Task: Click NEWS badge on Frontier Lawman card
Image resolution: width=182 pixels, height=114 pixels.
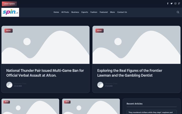Action: click(x=100, y=31)
